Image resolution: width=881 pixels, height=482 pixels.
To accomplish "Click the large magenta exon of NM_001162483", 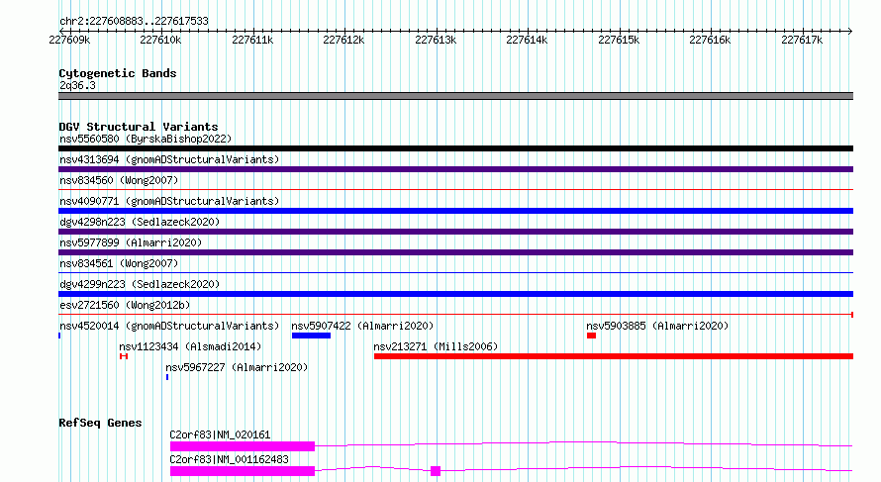I will [243, 471].
